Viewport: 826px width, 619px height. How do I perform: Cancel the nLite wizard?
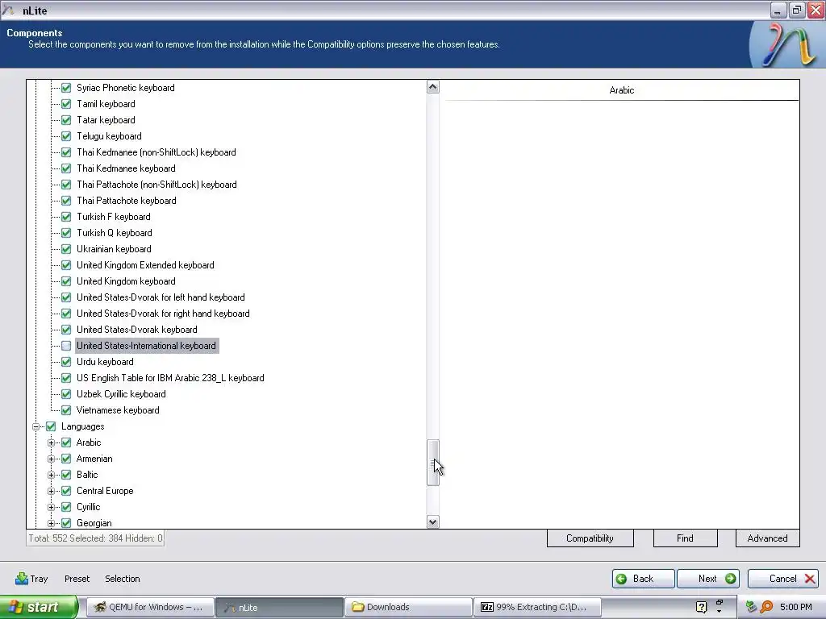pyautogui.click(x=782, y=579)
